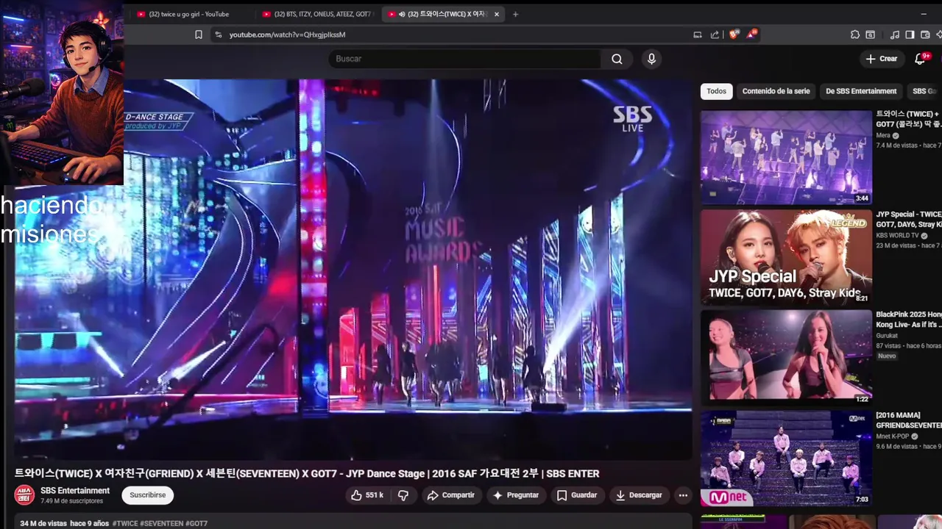Image resolution: width=942 pixels, height=529 pixels.
Task: Like the video with thumbs-up 551 k
Action: coord(367,495)
